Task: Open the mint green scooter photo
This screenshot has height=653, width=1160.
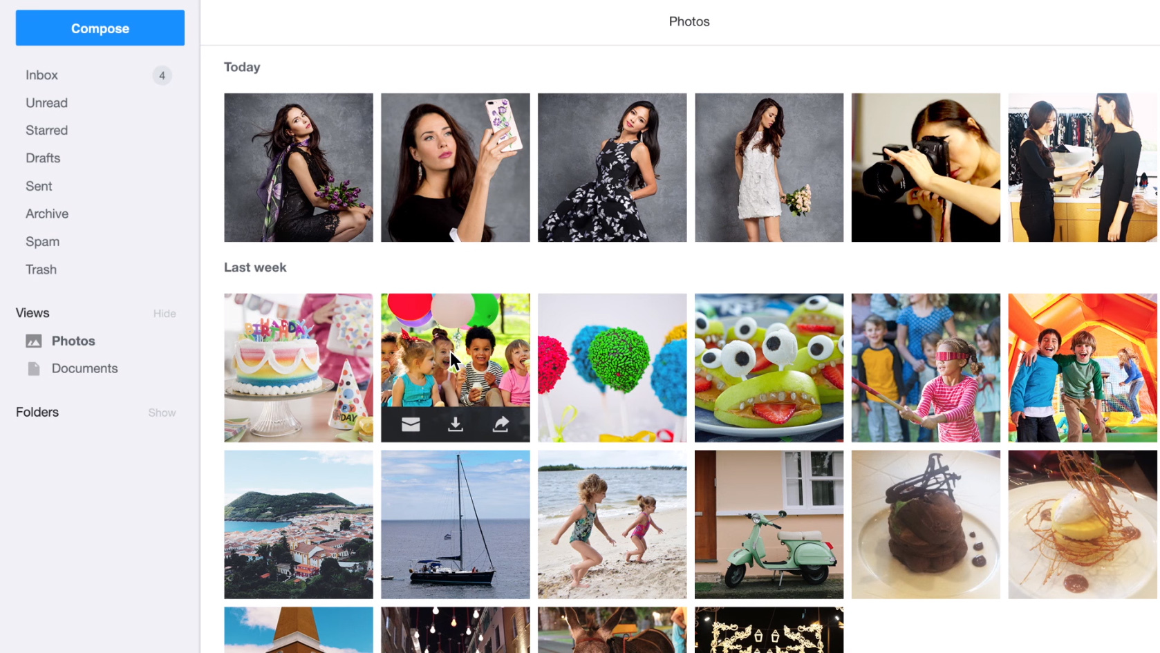Action: 769,524
